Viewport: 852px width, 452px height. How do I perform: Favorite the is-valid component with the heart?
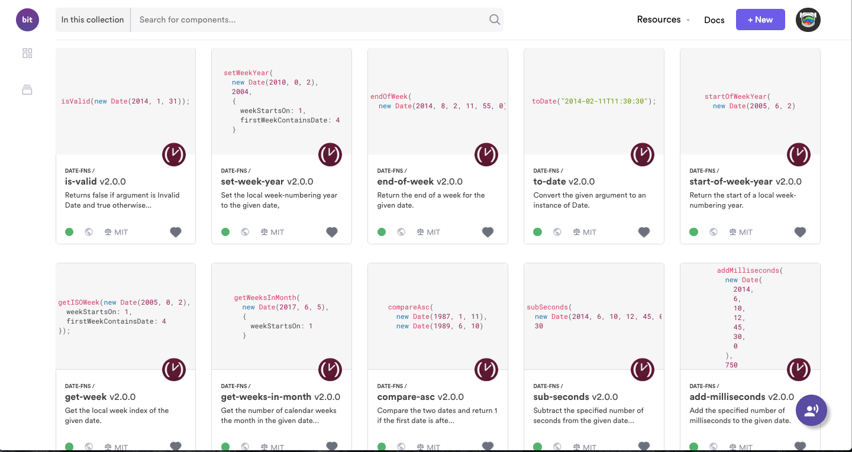(176, 232)
